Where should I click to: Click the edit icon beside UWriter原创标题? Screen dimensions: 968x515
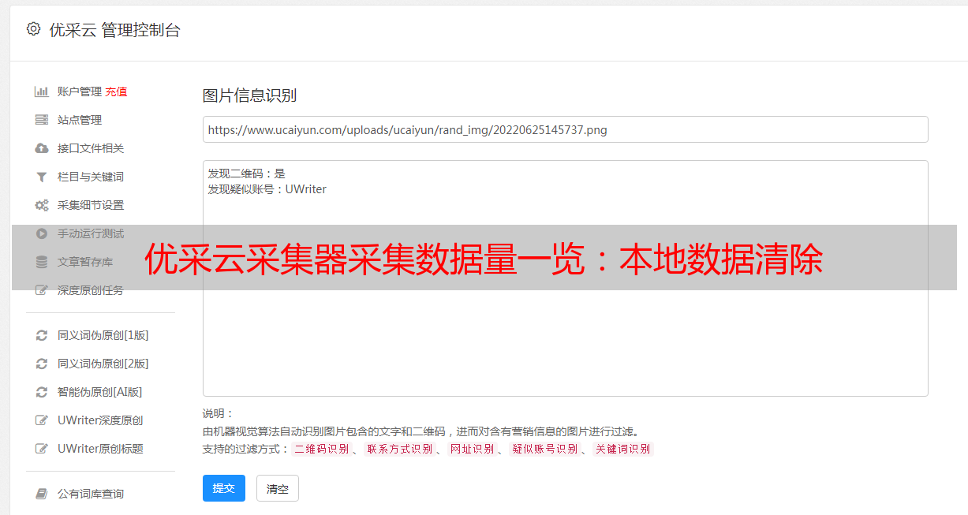[x=42, y=449]
